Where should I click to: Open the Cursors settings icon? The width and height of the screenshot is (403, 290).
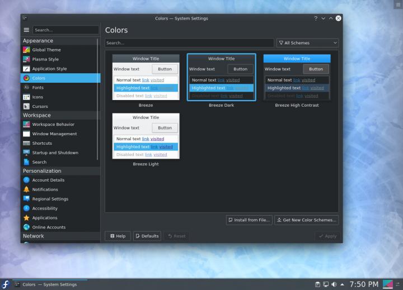click(26, 106)
